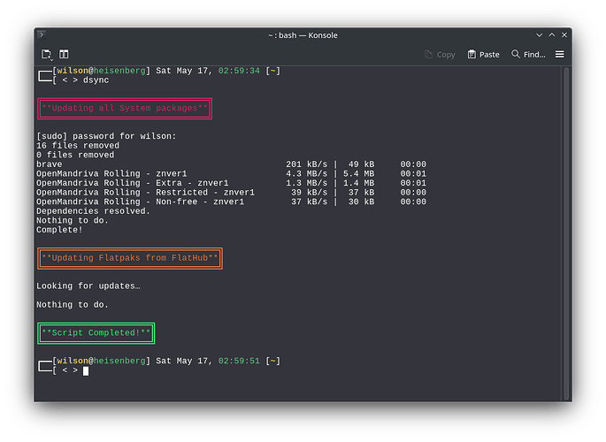This screenshot has height=442, width=606.
Task: Click the cursor at the last prompt
Action: click(86, 371)
